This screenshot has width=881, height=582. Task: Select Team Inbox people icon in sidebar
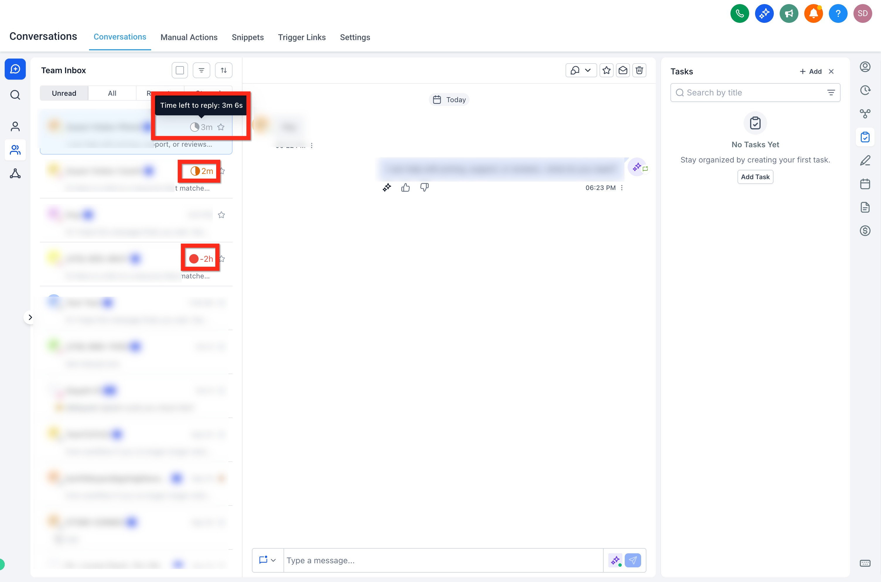(15, 150)
